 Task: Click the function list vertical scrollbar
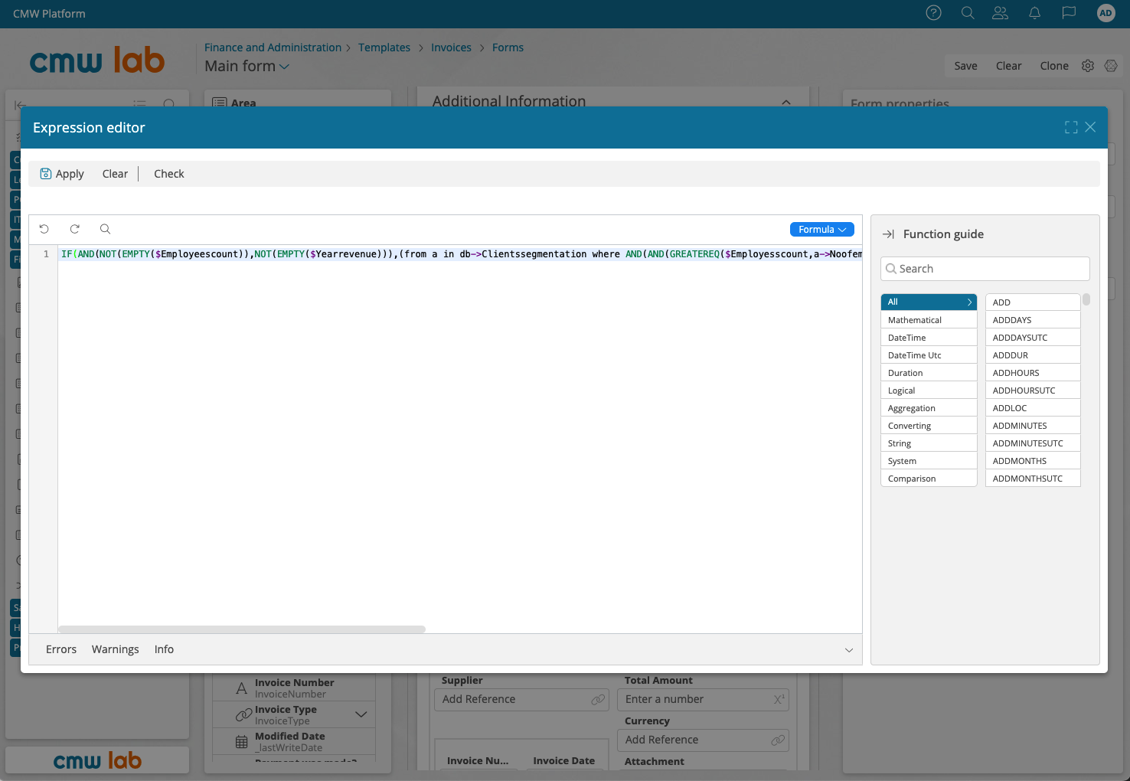1086,299
